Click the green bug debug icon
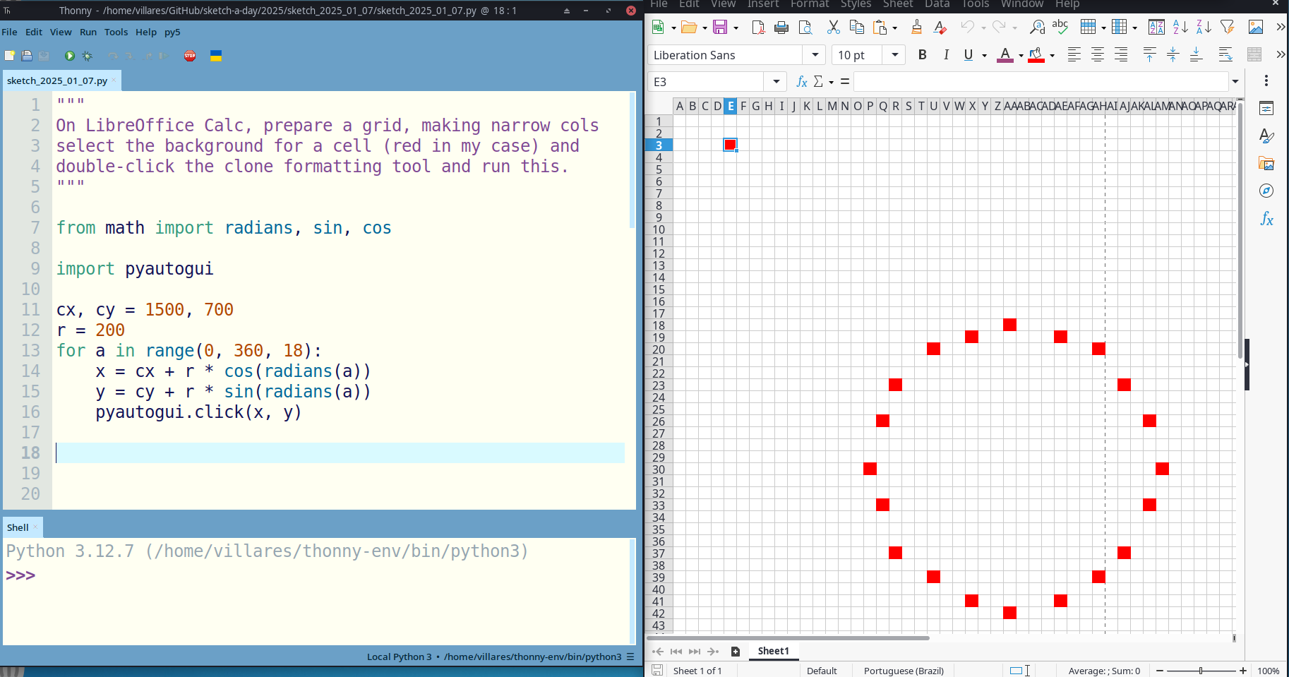 (87, 56)
